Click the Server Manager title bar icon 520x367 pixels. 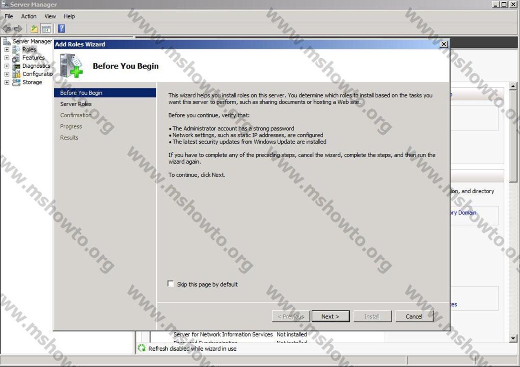click(5, 4)
